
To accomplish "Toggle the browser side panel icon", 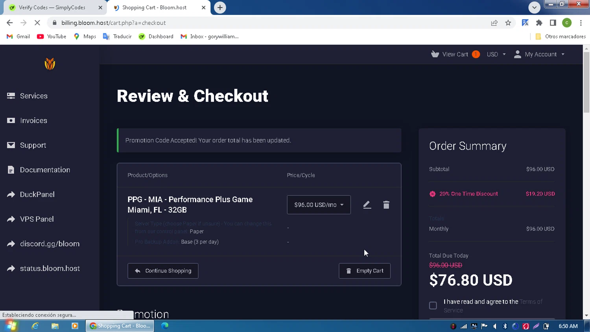I will tap(553, 23).
